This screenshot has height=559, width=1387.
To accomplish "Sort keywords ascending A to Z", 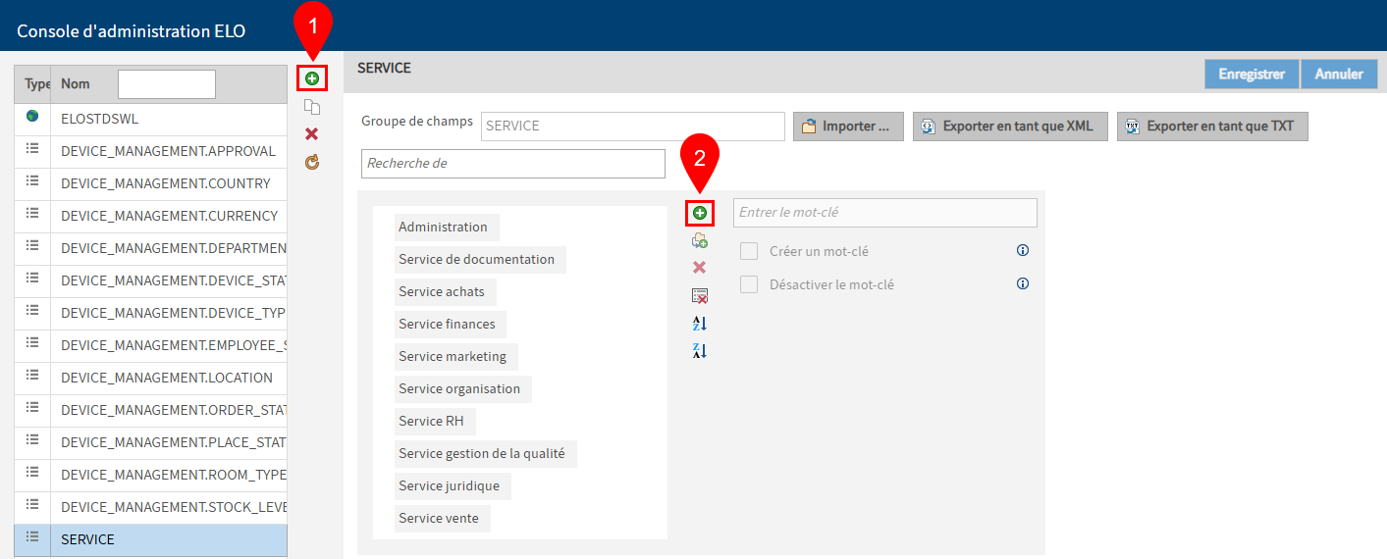I will point(700,323).
